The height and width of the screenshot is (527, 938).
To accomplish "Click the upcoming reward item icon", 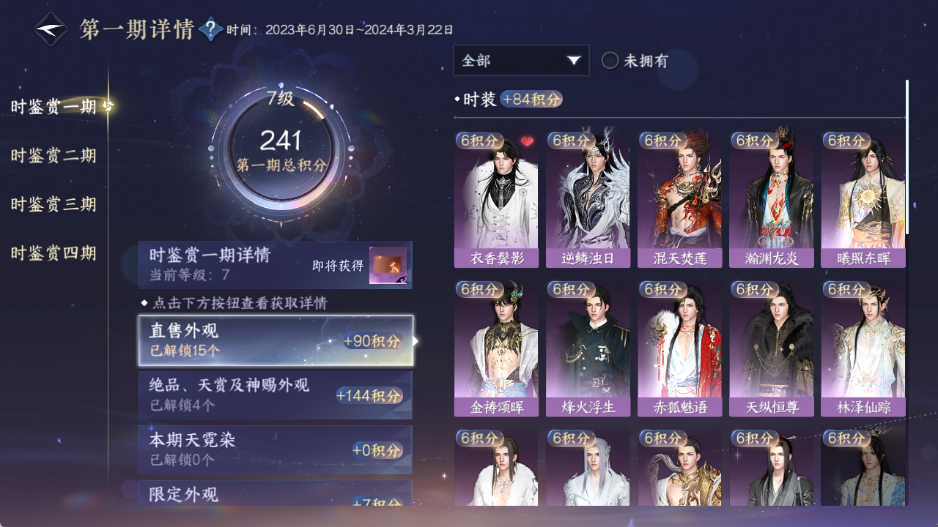I will coord(388,266).
